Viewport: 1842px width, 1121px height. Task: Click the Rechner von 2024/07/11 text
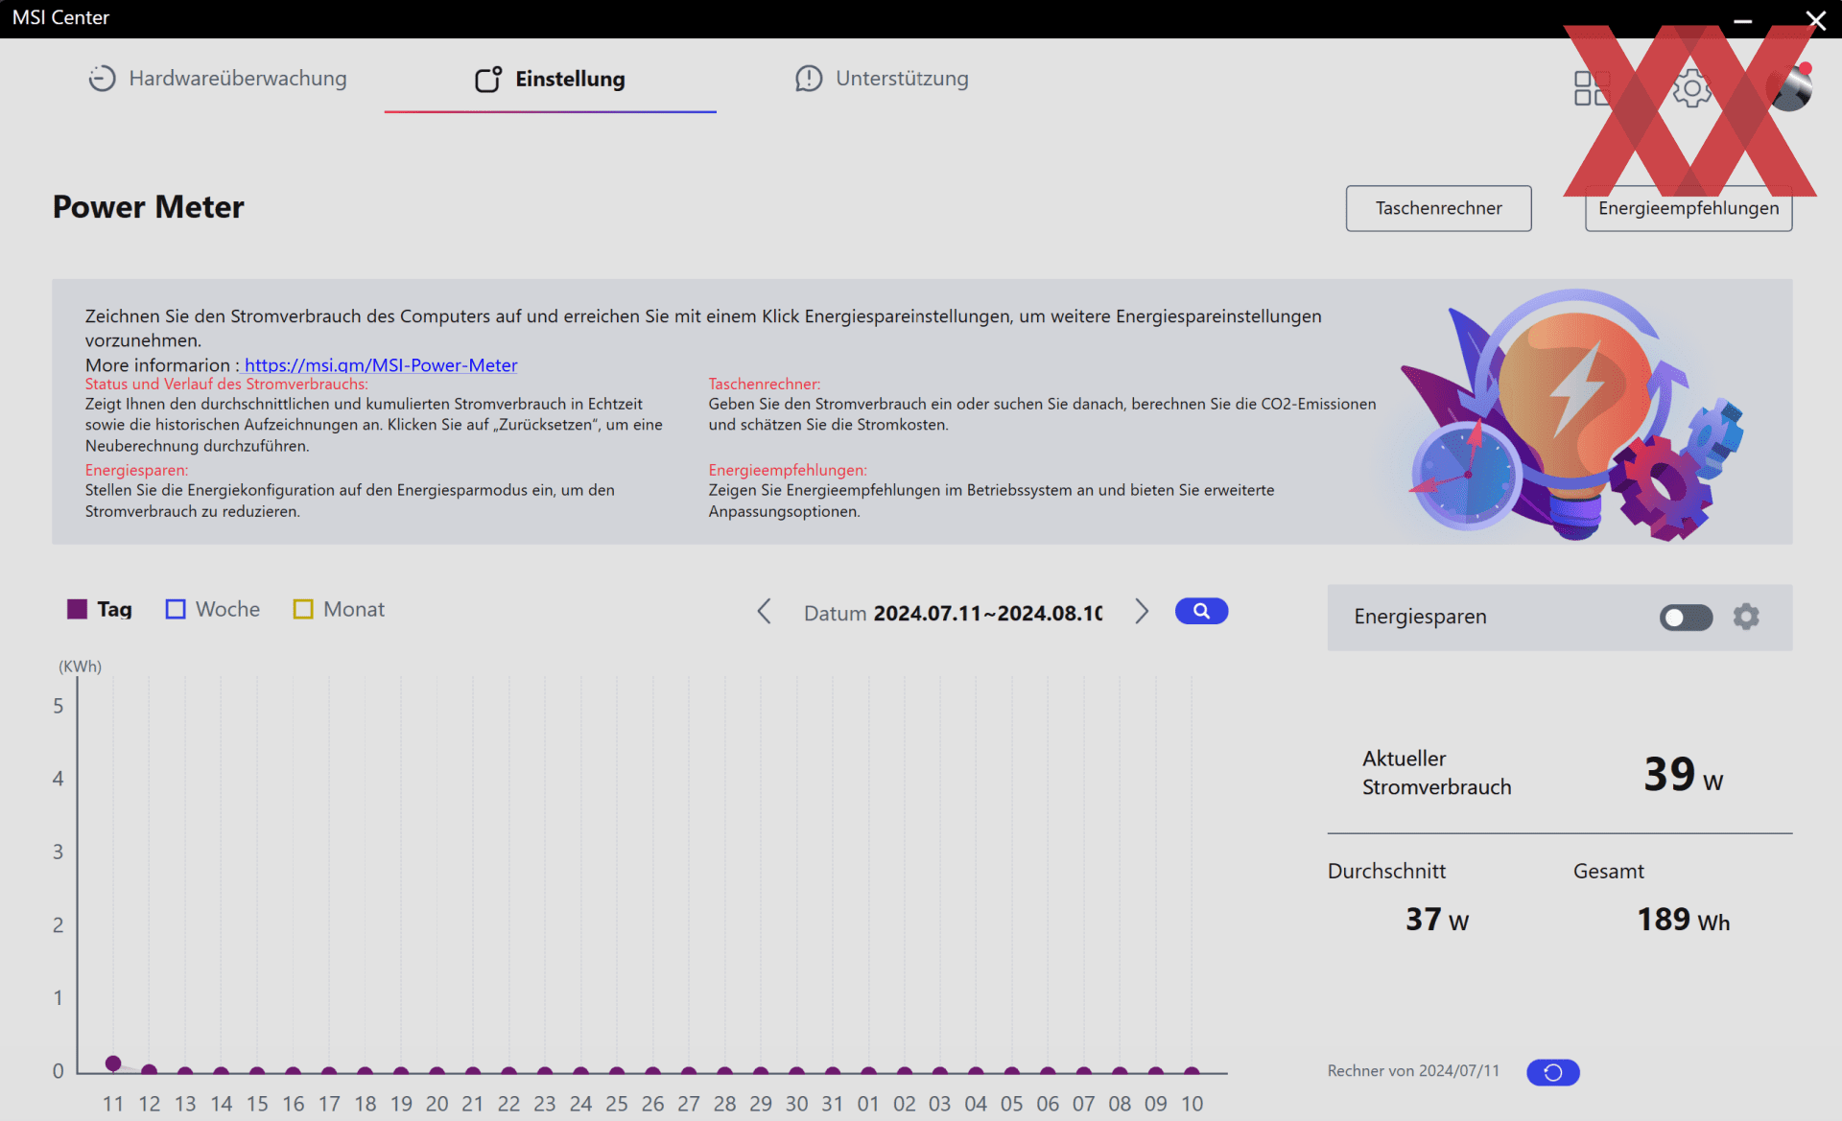[x=1413, y=1071]
